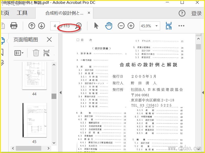Click the page number field showing 4
205x153 pixels.
(x=55, y=26)
